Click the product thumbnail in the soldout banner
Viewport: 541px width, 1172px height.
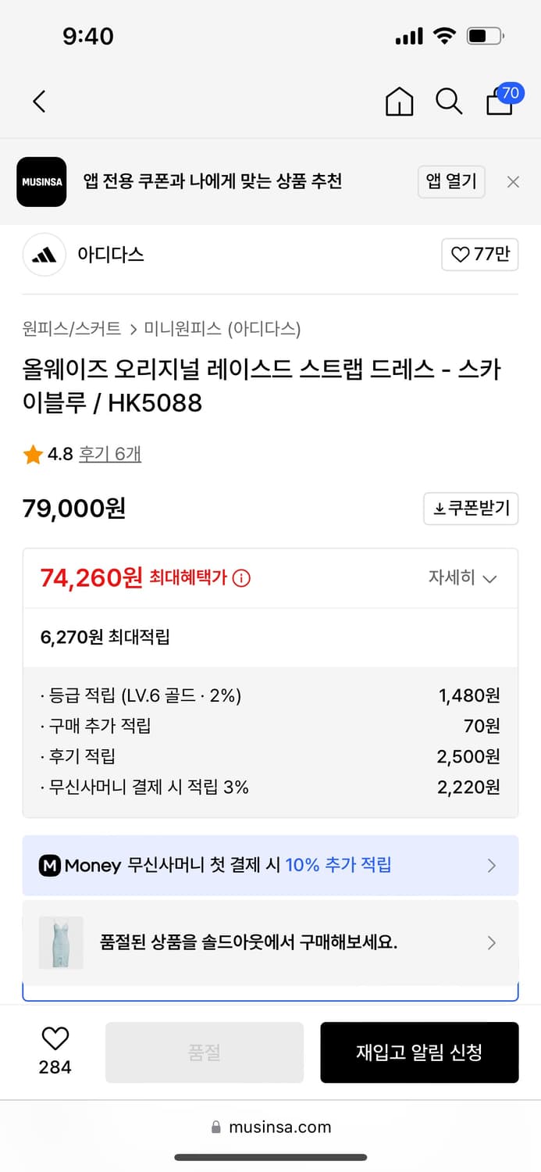pos(60,942)
